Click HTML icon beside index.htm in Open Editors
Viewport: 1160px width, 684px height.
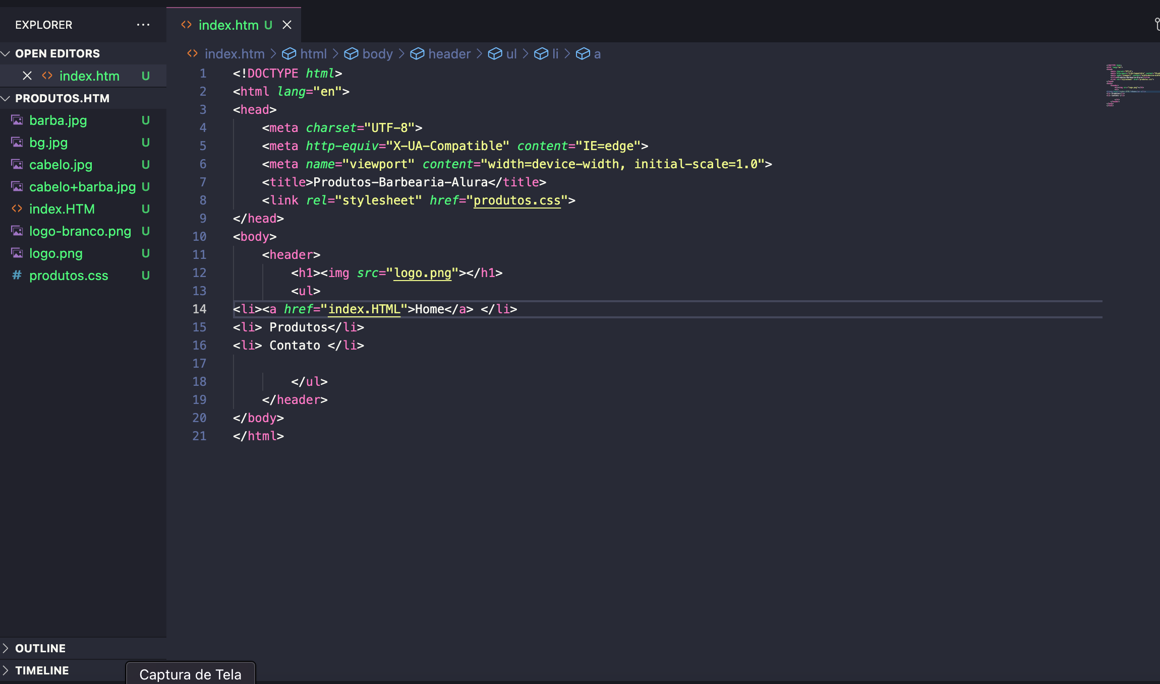47,76
